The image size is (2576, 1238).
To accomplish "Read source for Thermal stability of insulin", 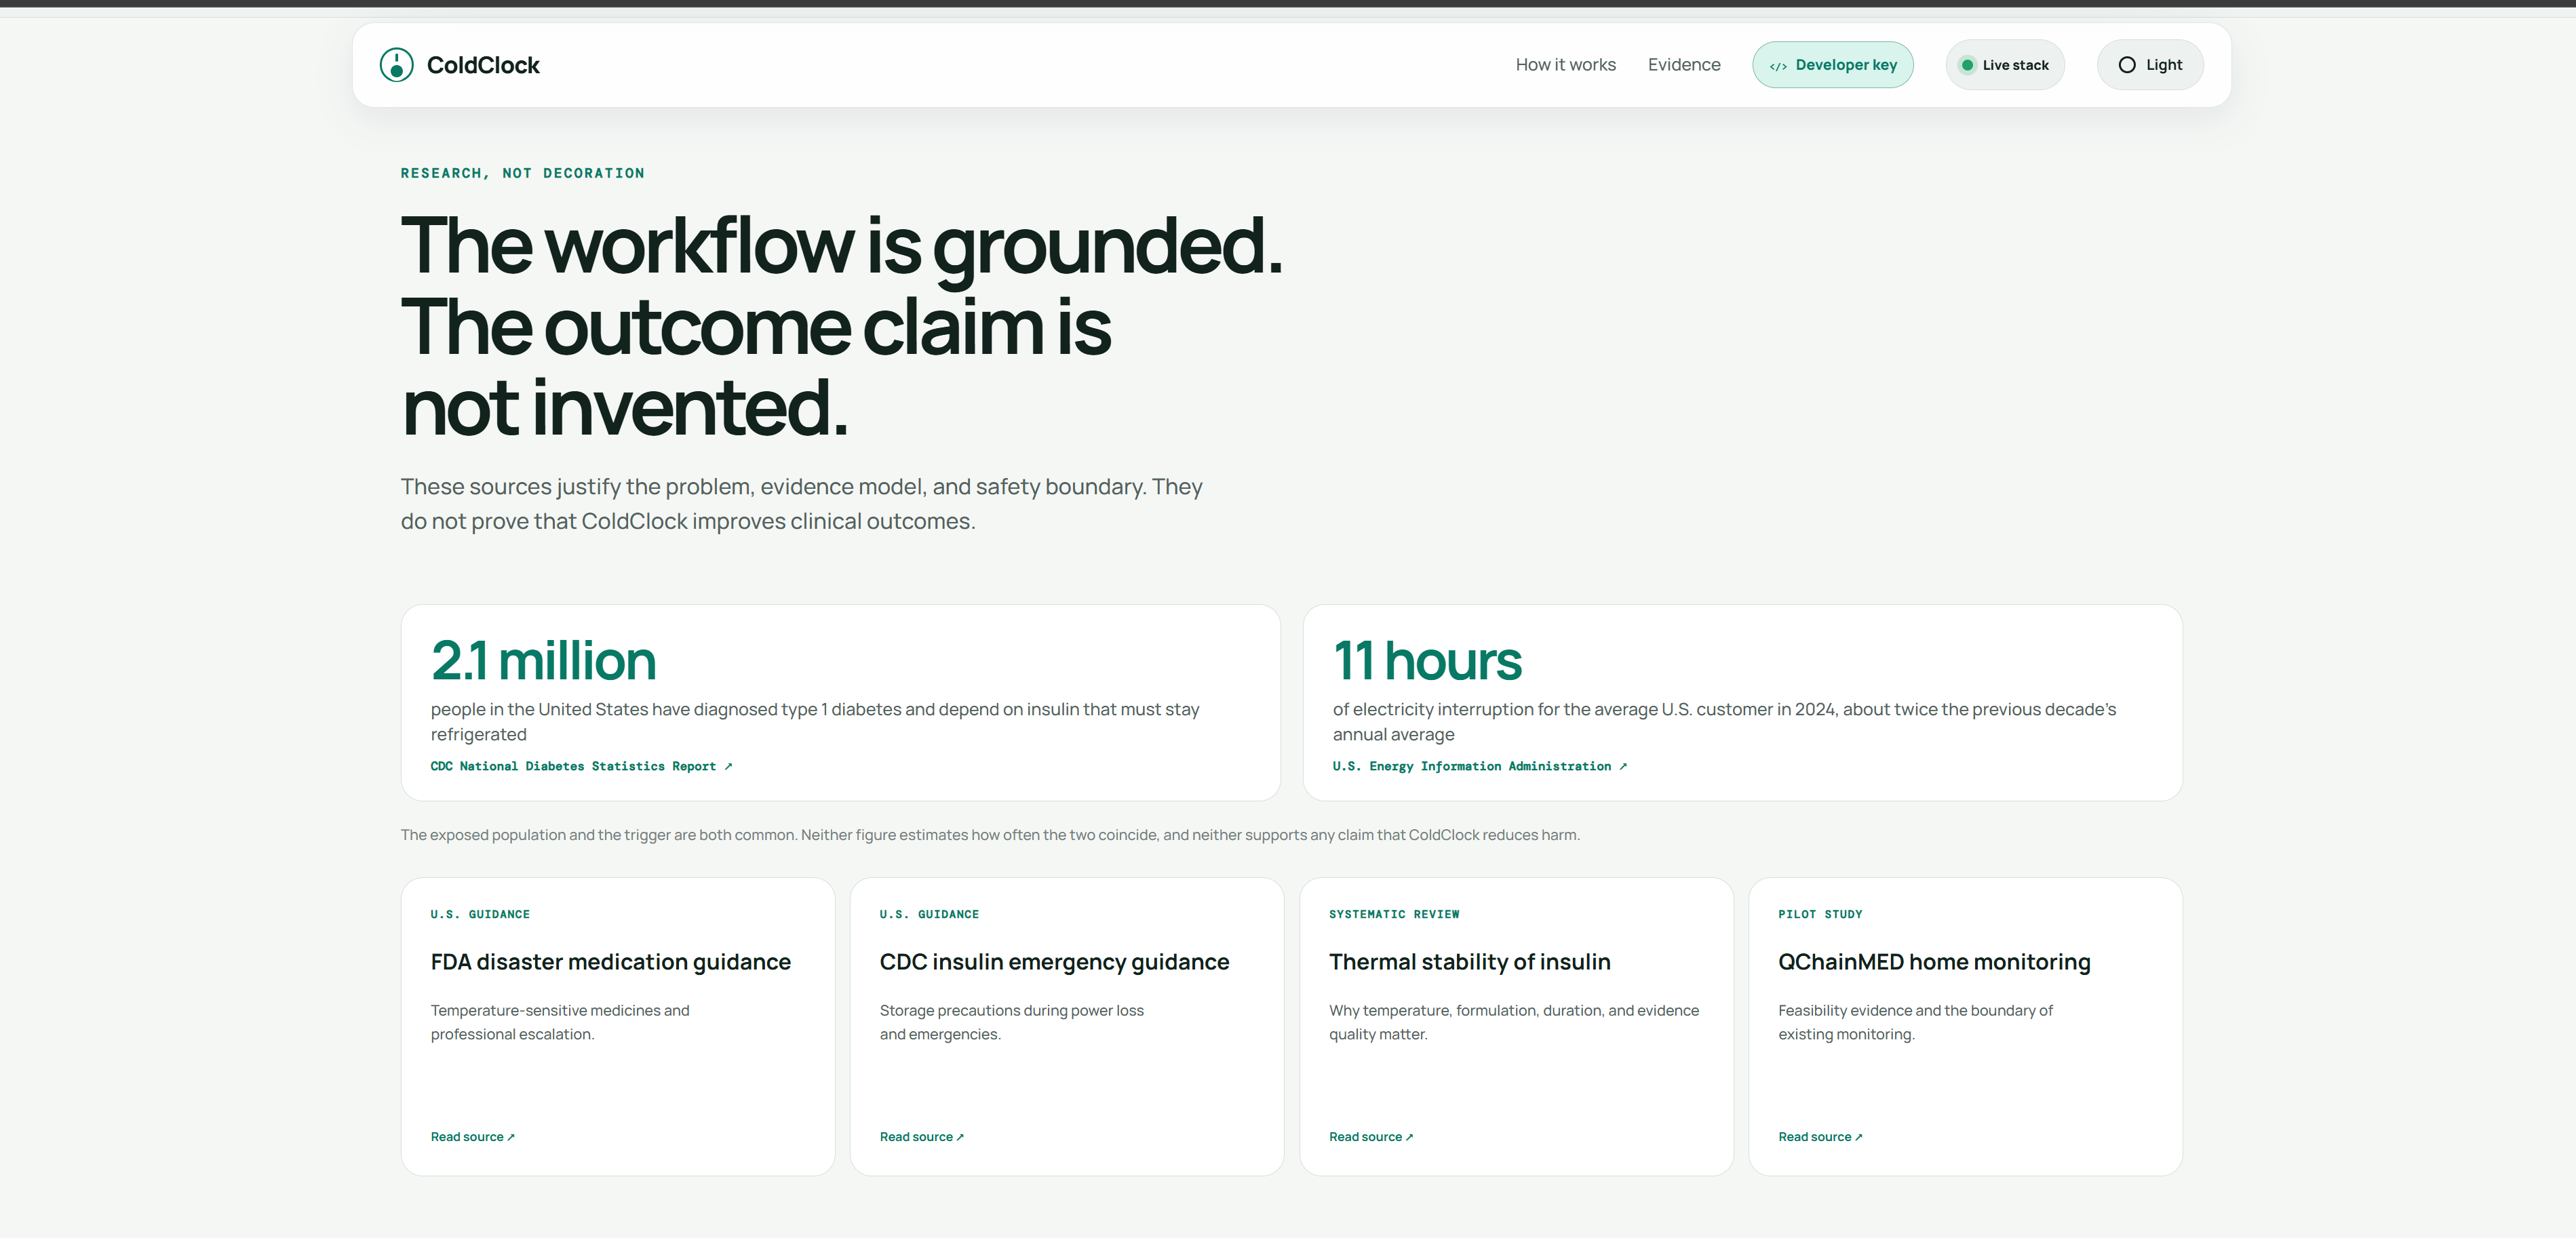I will [1370, 1137].
